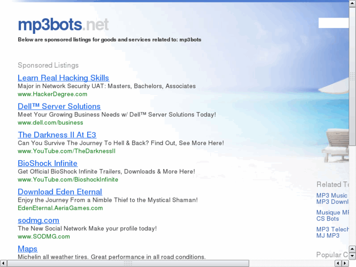Viewport: 356px width, 267px height.
Task: Open the sodmg.com listing title
Action: (38, 220)
